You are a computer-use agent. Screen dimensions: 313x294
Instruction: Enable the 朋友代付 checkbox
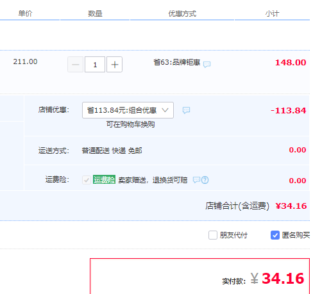tap(213, 235)
